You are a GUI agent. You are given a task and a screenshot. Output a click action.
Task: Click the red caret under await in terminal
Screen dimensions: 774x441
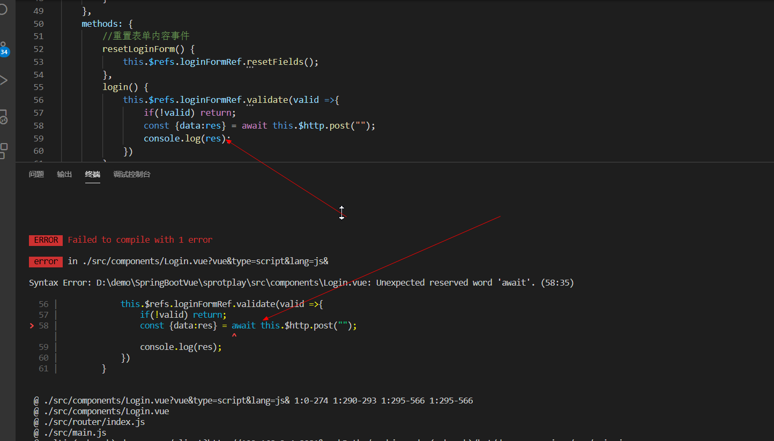(x=234, y=336)
